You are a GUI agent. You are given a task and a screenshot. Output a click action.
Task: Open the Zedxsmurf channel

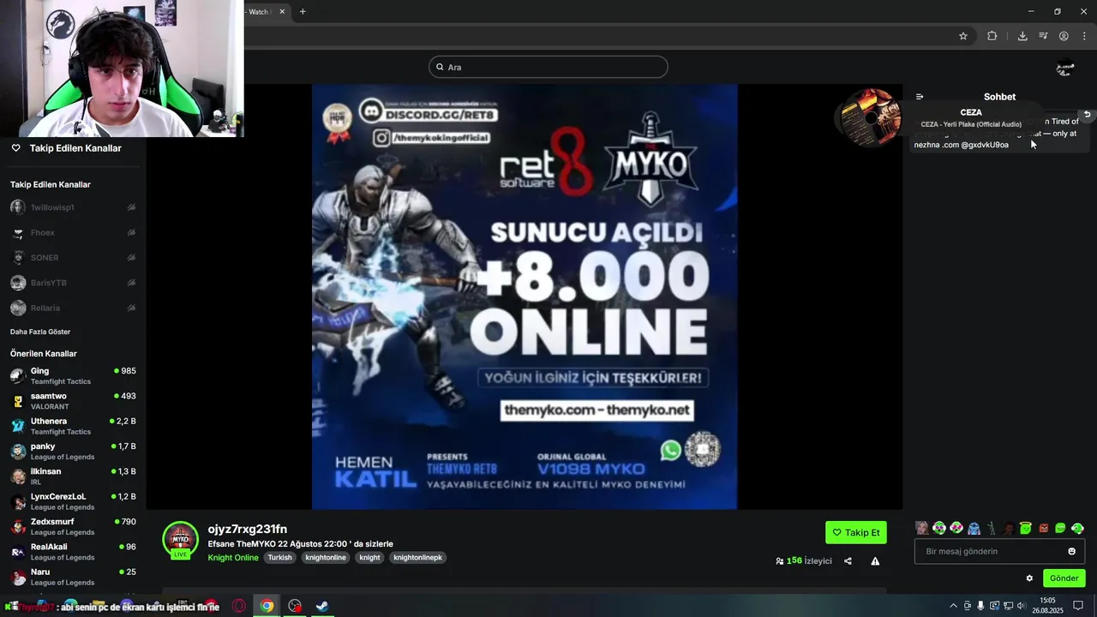pyautogui.click(x=73, y=526)
